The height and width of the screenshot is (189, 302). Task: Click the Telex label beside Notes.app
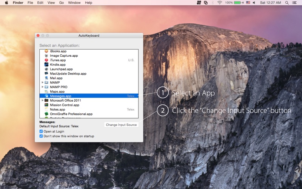click(x=131, y=109)
